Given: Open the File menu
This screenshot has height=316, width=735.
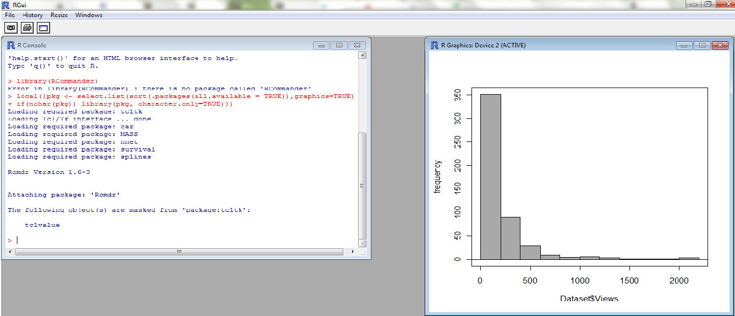Looking at the screenshot, I should click(10, 15).
